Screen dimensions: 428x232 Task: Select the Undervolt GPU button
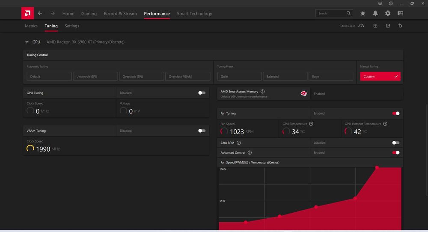click(x=95, y=77)
